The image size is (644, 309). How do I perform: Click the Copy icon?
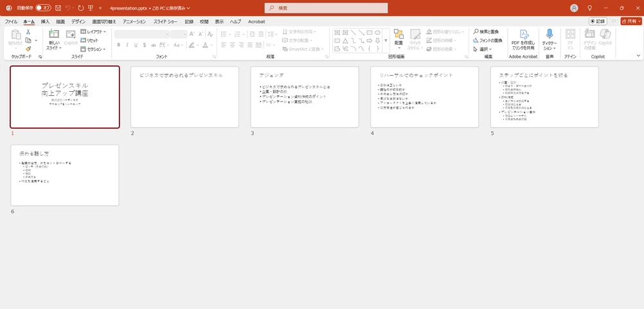(28, 40)
